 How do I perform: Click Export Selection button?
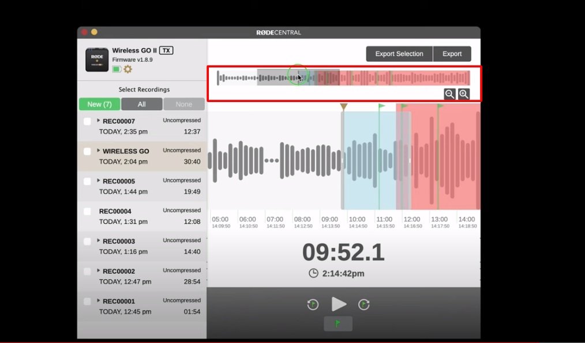point(399,54)
